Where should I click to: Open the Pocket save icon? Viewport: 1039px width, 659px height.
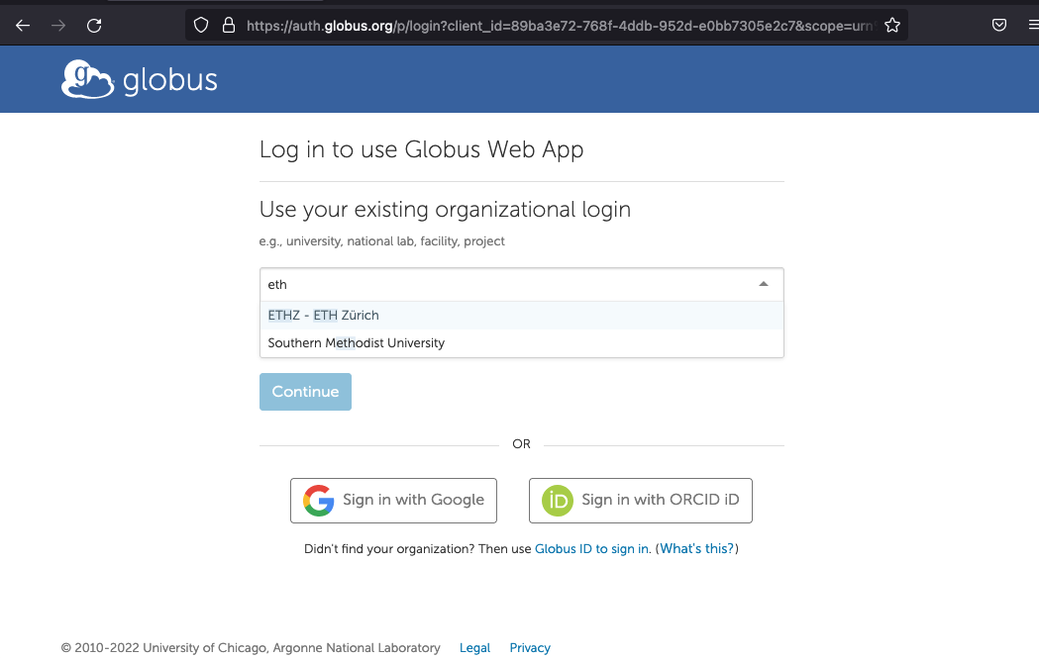pos(999,26)
